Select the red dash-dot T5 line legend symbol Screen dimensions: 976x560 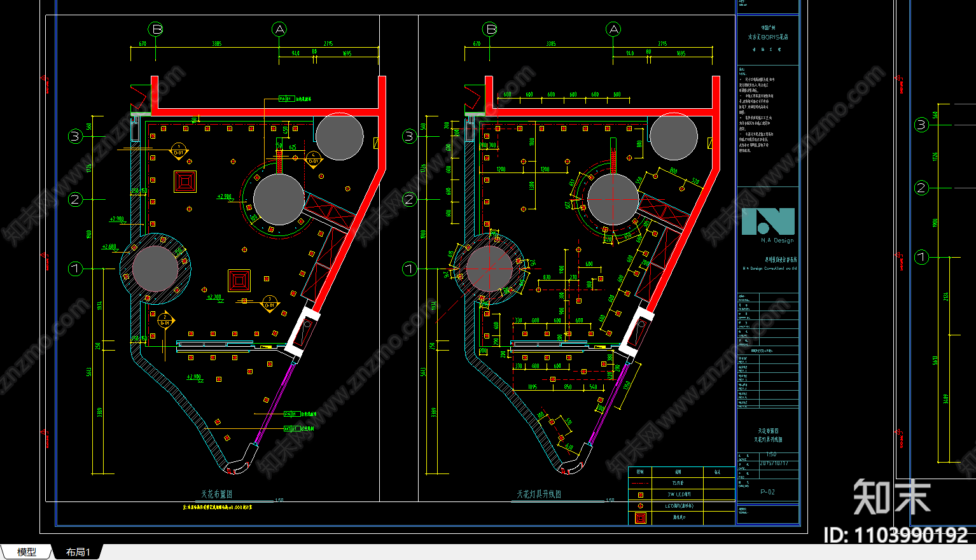tap(641, 483)
